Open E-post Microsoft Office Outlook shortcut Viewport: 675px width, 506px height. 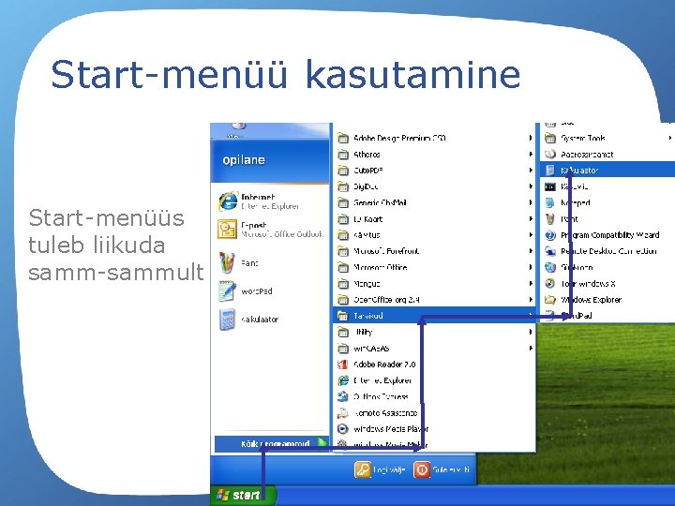coord(269,230)
